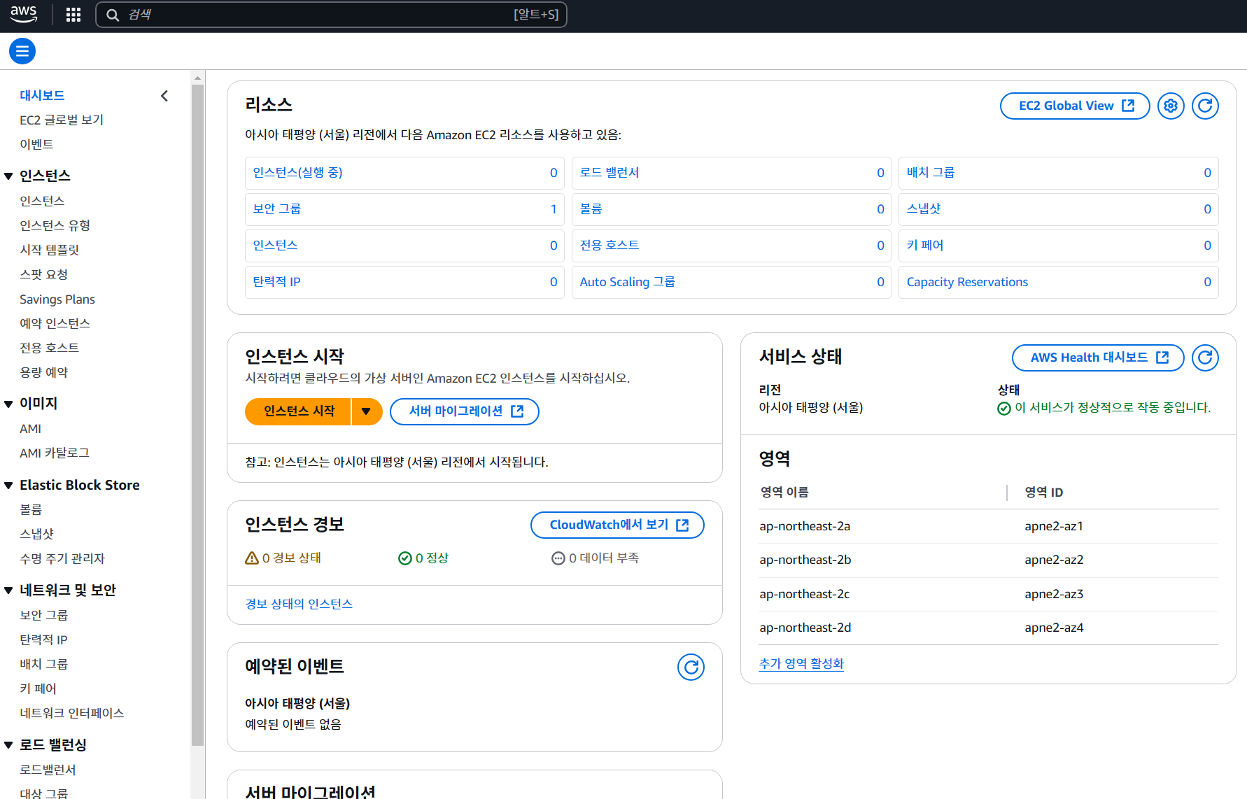Open 인스턴스(실행 중) resource link
The height and width of the screenshot is (799, 1247).
(x=297, y=173)
